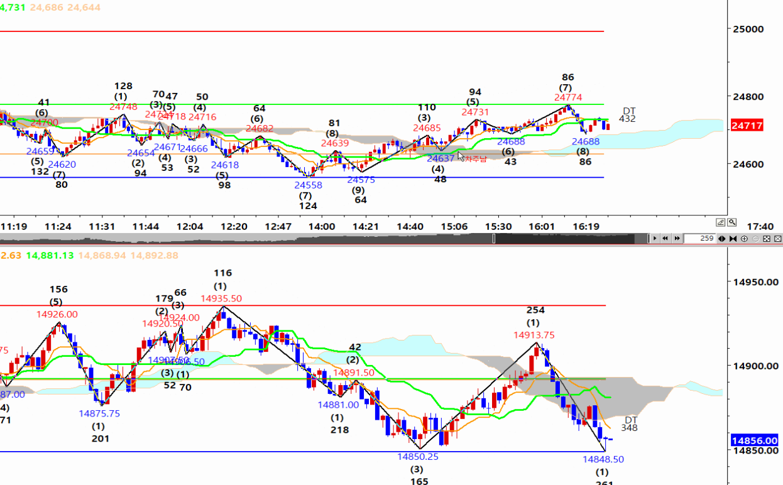Open the magnifier search tool
The height and width of the screenshot is (485, 783).
[x=732, y=222]
